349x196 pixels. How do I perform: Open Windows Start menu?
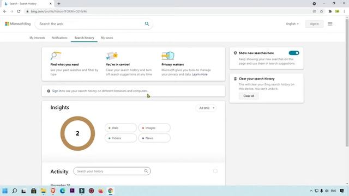click(x=5, y=191)
